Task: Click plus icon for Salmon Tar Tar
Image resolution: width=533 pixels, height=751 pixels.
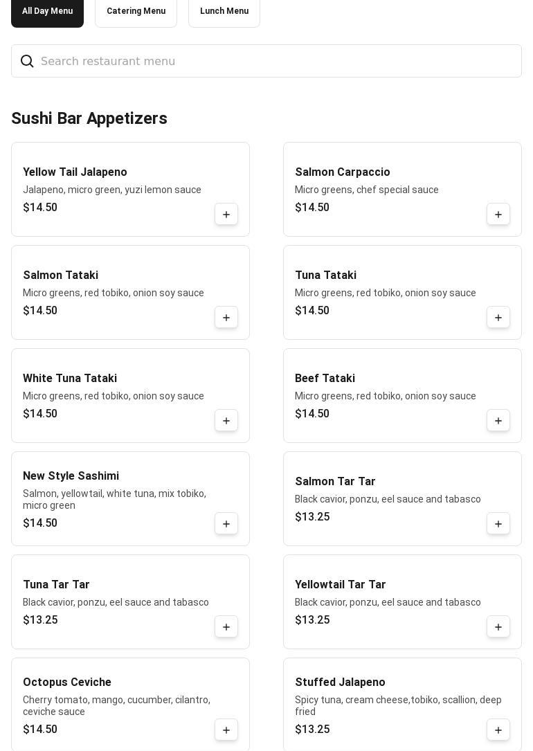Action: tap(498, 524)
